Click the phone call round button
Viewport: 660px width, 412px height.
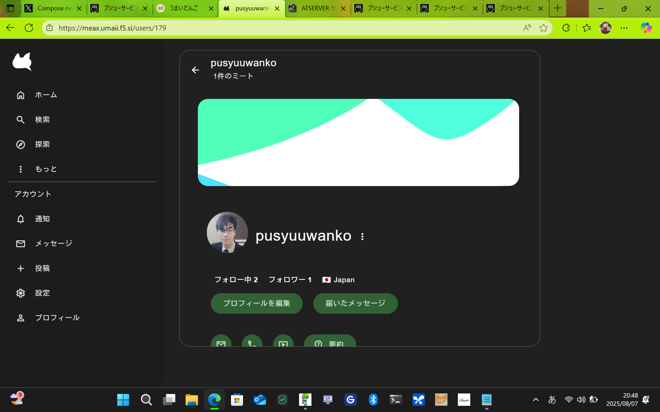[x=252, y=341]
